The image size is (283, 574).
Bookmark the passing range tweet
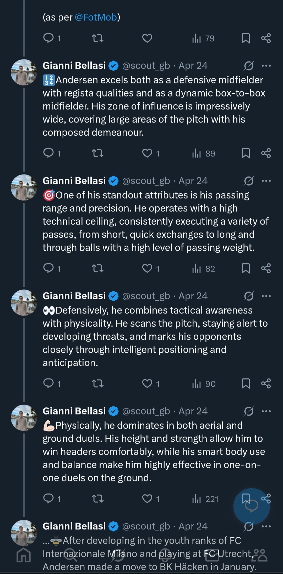pos(246,268)
